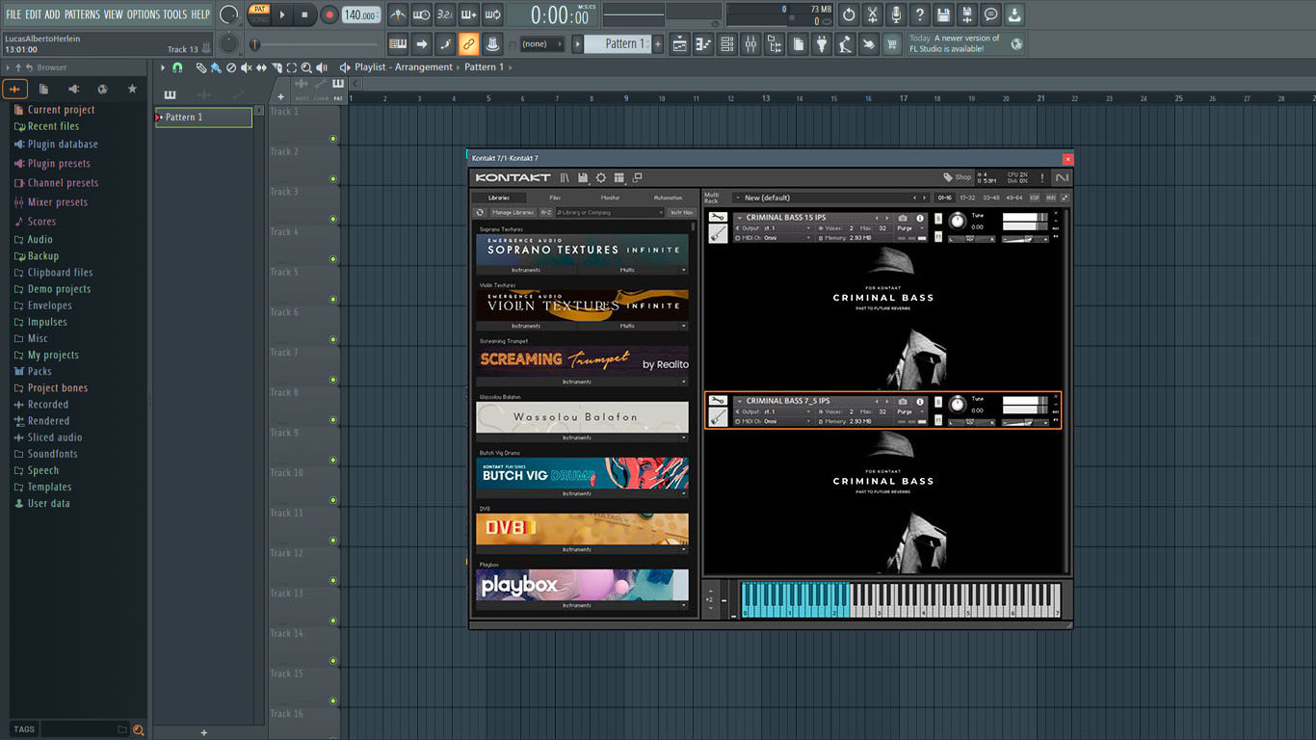Toggle solo S button on CRIMINAL BASS 7_5 IPS
This screenshot has height=740, width=1316.
938,402
